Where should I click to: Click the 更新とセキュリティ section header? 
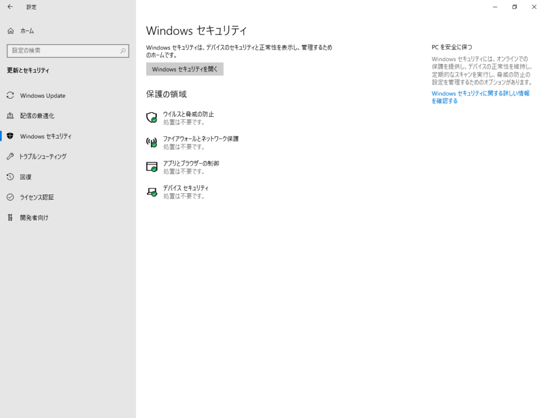[28, 71]
